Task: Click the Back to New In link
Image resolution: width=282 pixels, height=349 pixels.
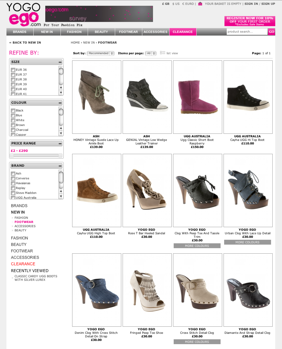Action: (25, 43)
